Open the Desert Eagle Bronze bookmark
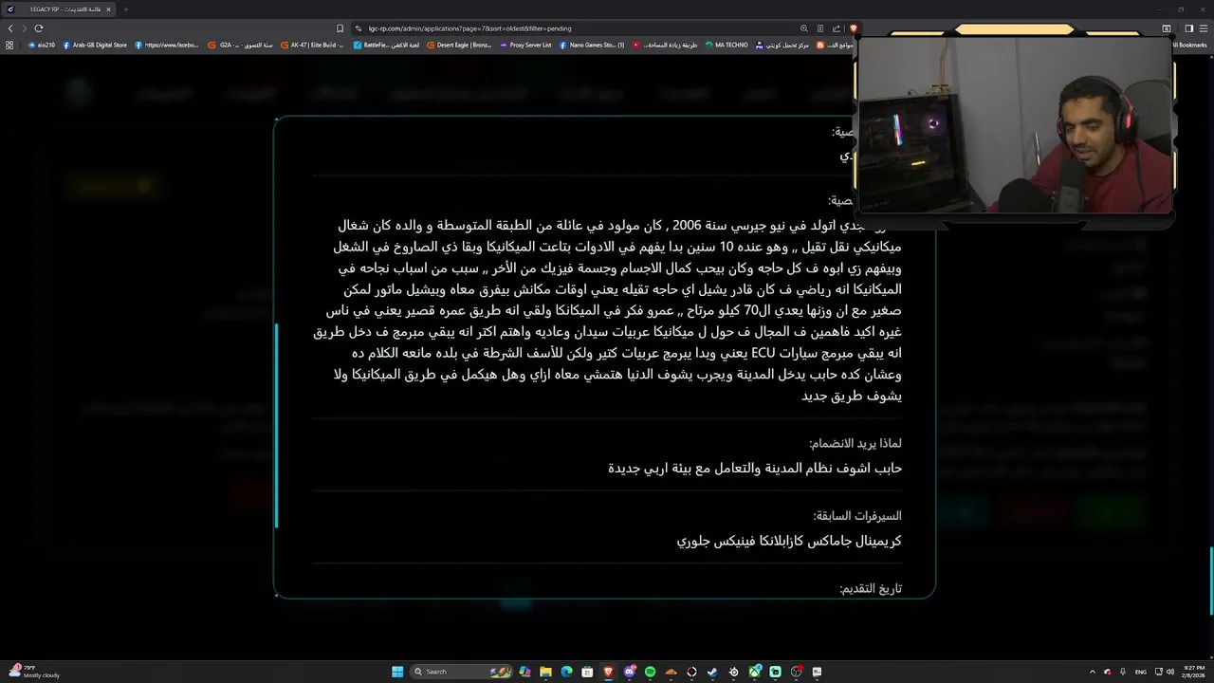1214x683 pixels. (459, 45)
